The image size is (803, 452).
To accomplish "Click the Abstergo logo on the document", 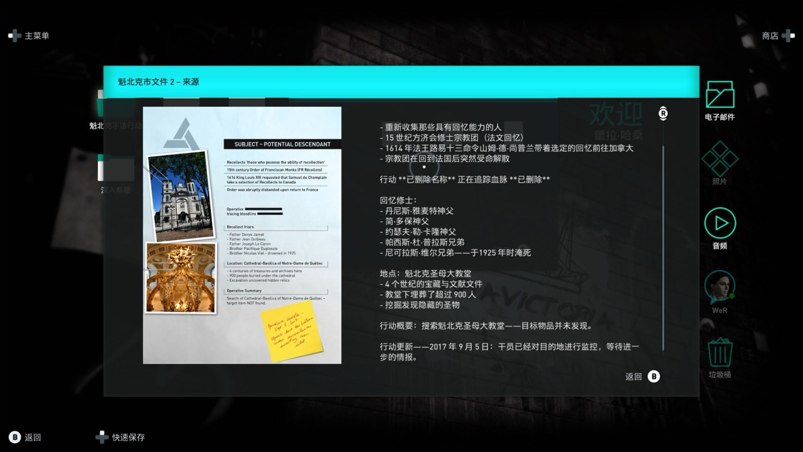I will click(181, 134).
